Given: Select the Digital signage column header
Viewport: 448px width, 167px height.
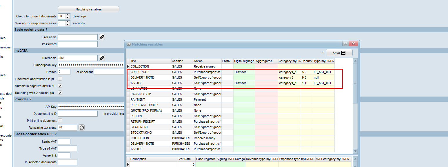Looking at the screenshot, I should (x=244, y=61).
